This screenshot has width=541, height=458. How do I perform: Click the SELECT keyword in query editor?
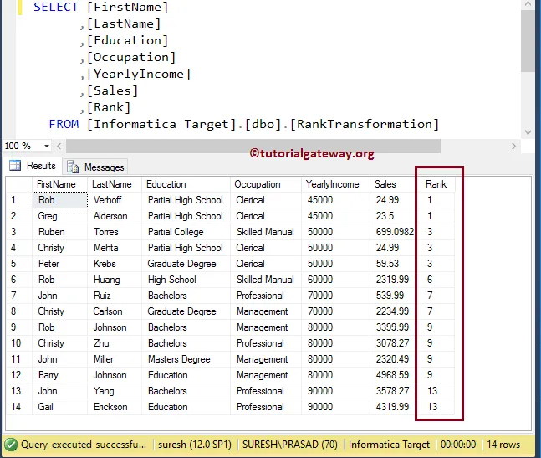click(x=56, y=7)
